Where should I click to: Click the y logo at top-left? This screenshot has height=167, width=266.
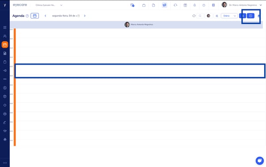[x=5, y=5]
